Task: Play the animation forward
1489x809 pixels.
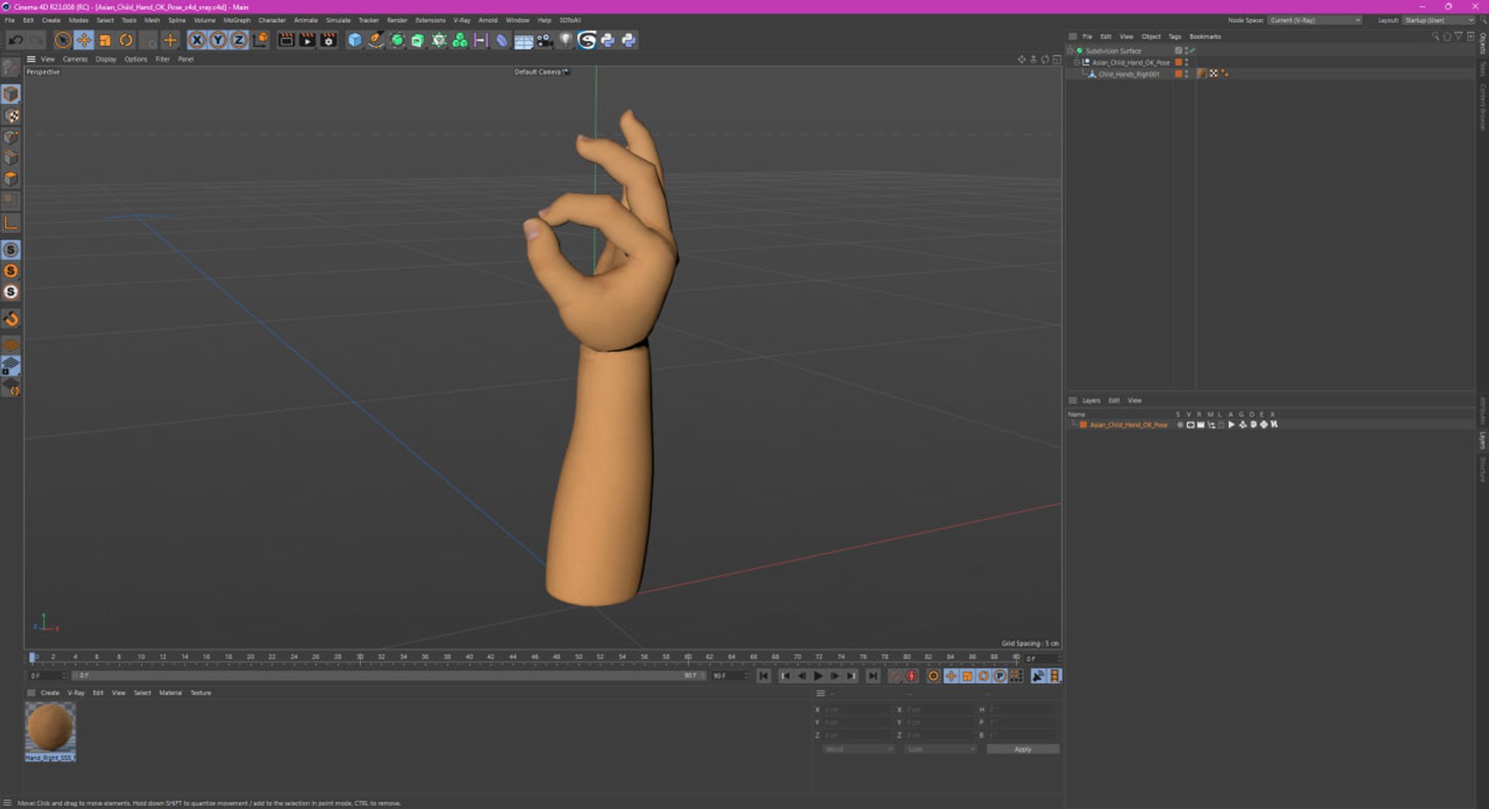Action: 818,676
